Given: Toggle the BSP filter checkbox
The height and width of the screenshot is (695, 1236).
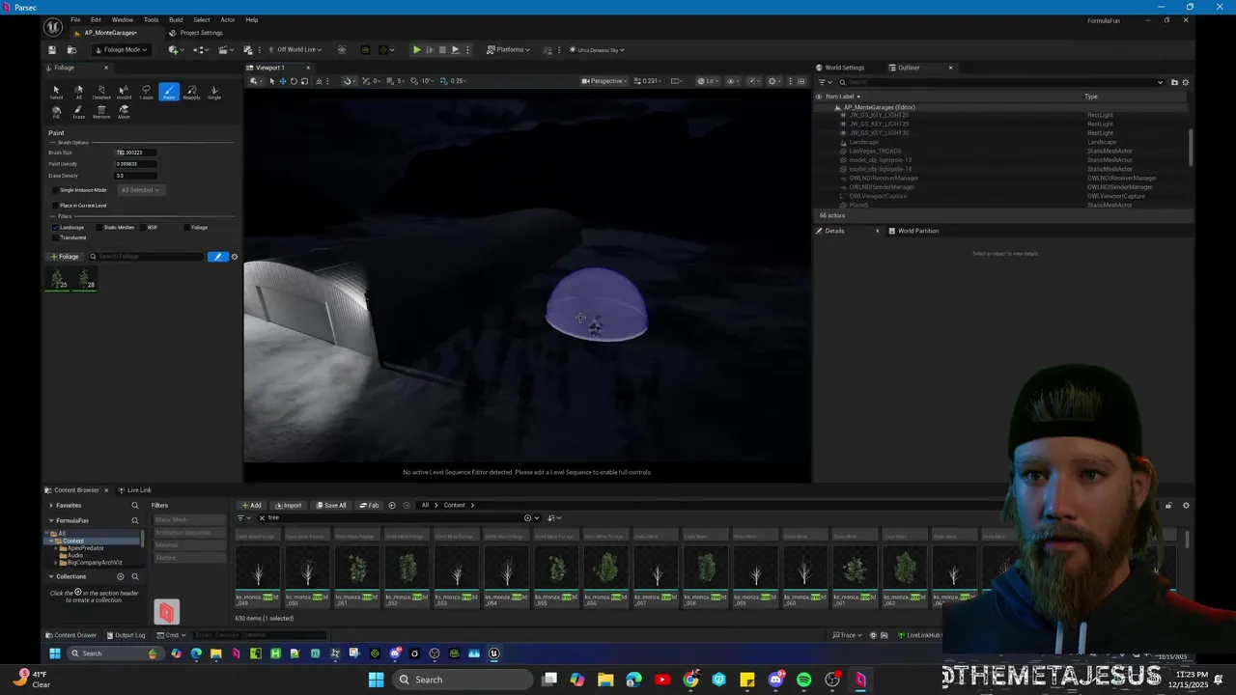Looking at the screenshot, I should (143, 228).
